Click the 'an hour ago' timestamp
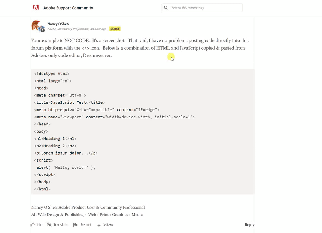322x233 pixels. [98, 29]
